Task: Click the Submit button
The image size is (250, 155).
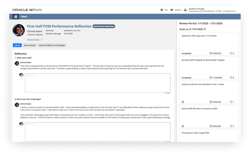Action: 17,45
